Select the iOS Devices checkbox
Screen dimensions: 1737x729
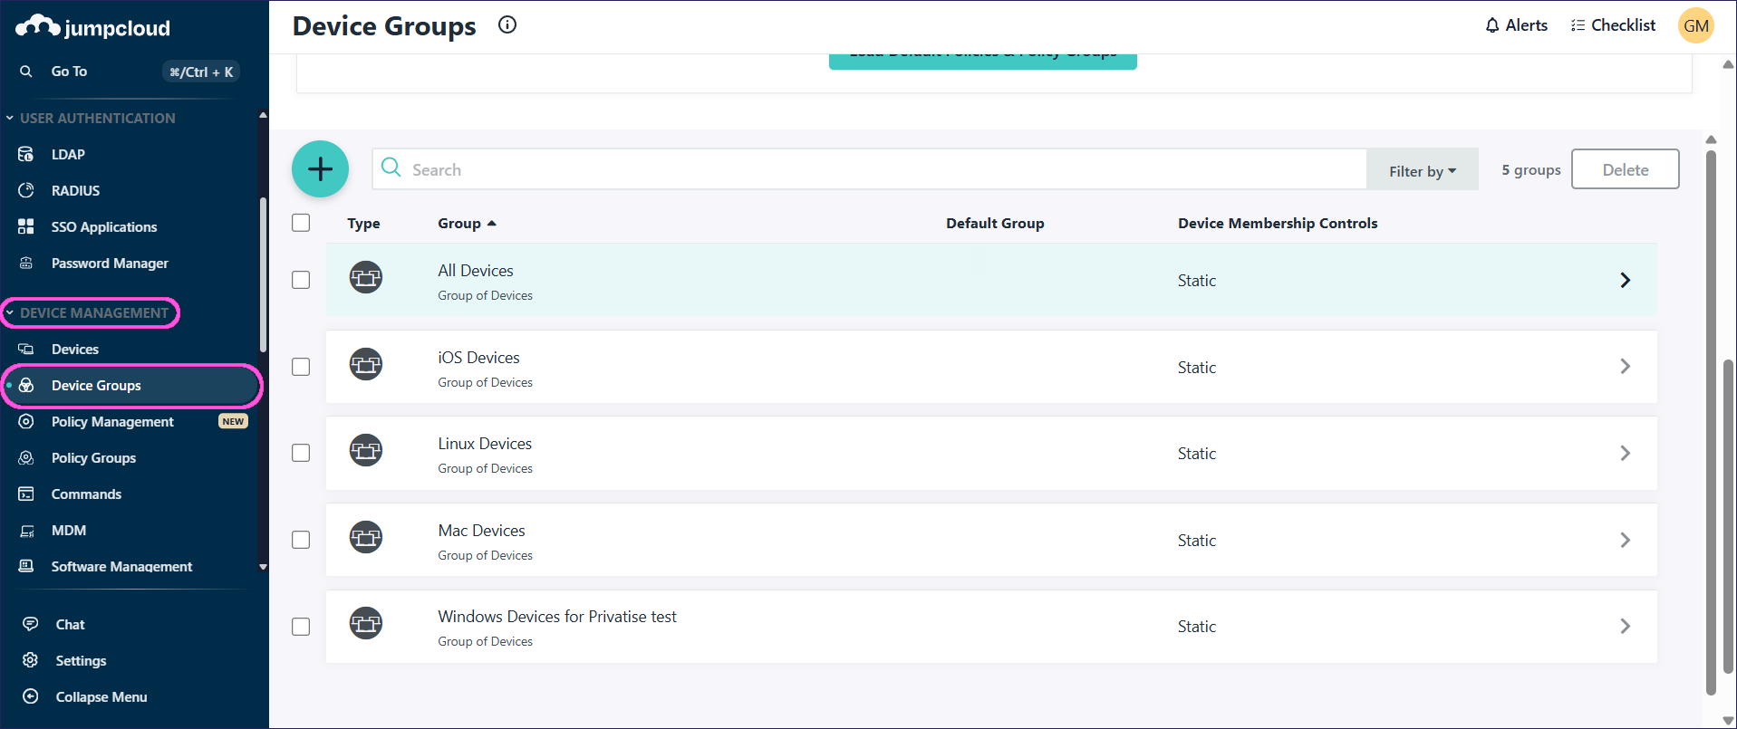(301, 367)
